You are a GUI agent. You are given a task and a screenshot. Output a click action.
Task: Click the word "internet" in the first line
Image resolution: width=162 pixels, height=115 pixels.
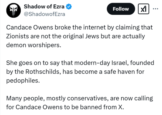tap(94, 27)
